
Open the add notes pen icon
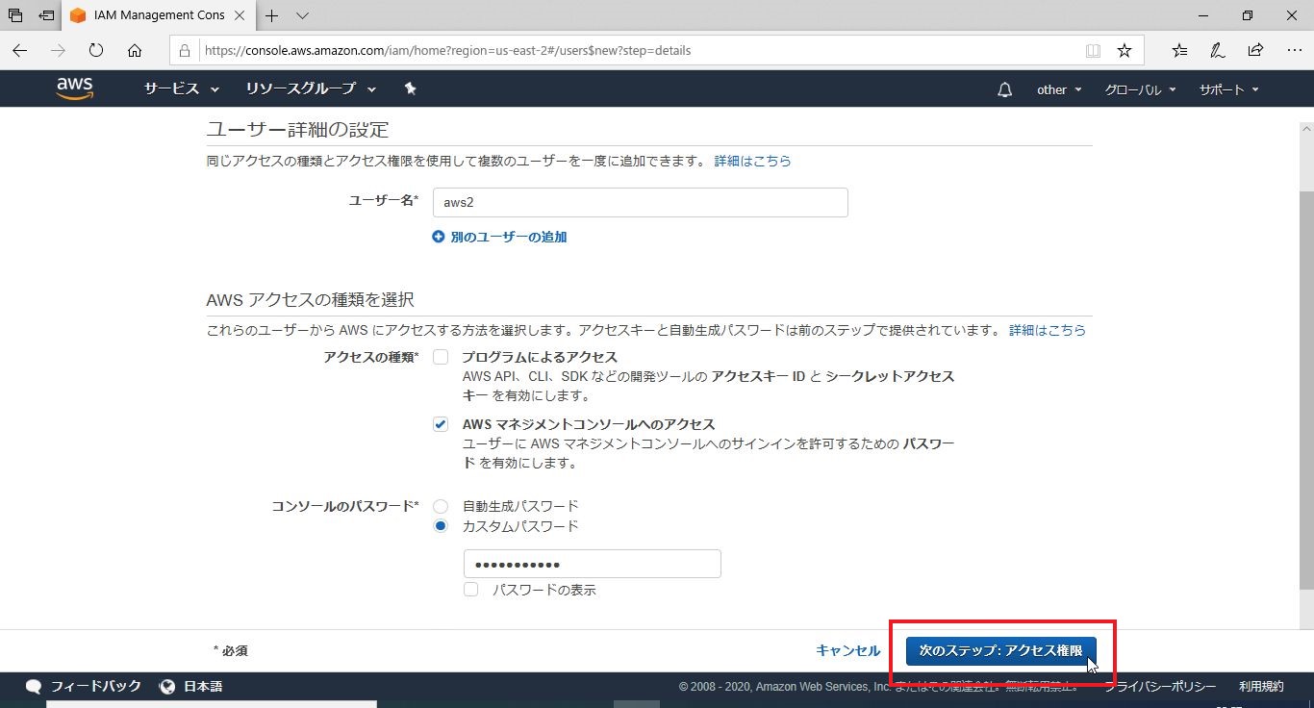pyautogui.click(x=1218, y=50)
